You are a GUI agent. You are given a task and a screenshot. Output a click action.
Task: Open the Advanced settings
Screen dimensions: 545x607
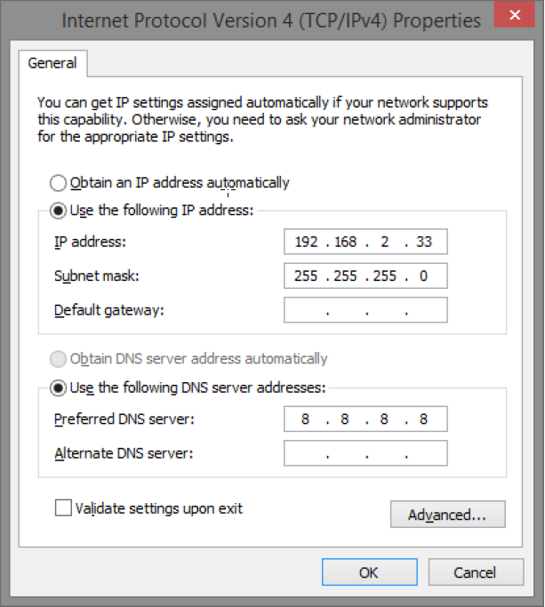(447, 515)
